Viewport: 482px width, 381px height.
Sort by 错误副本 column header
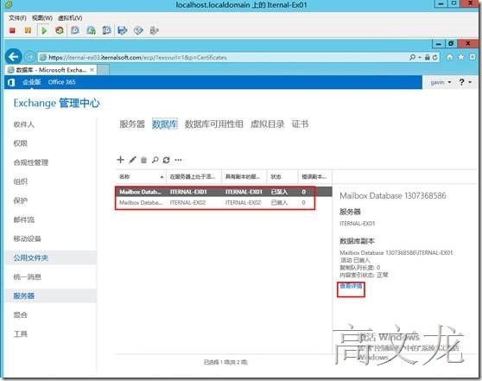(x=314, y=176)
